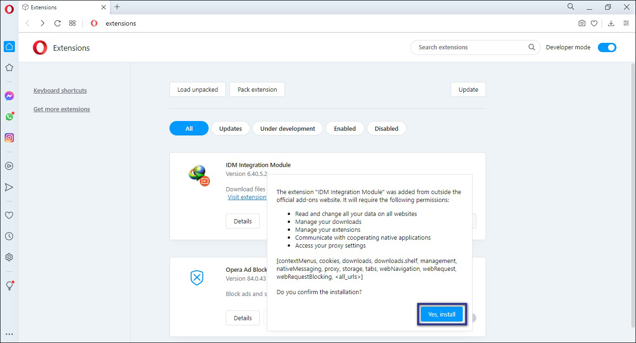Open the tab tiles view icon

point(72,23)
